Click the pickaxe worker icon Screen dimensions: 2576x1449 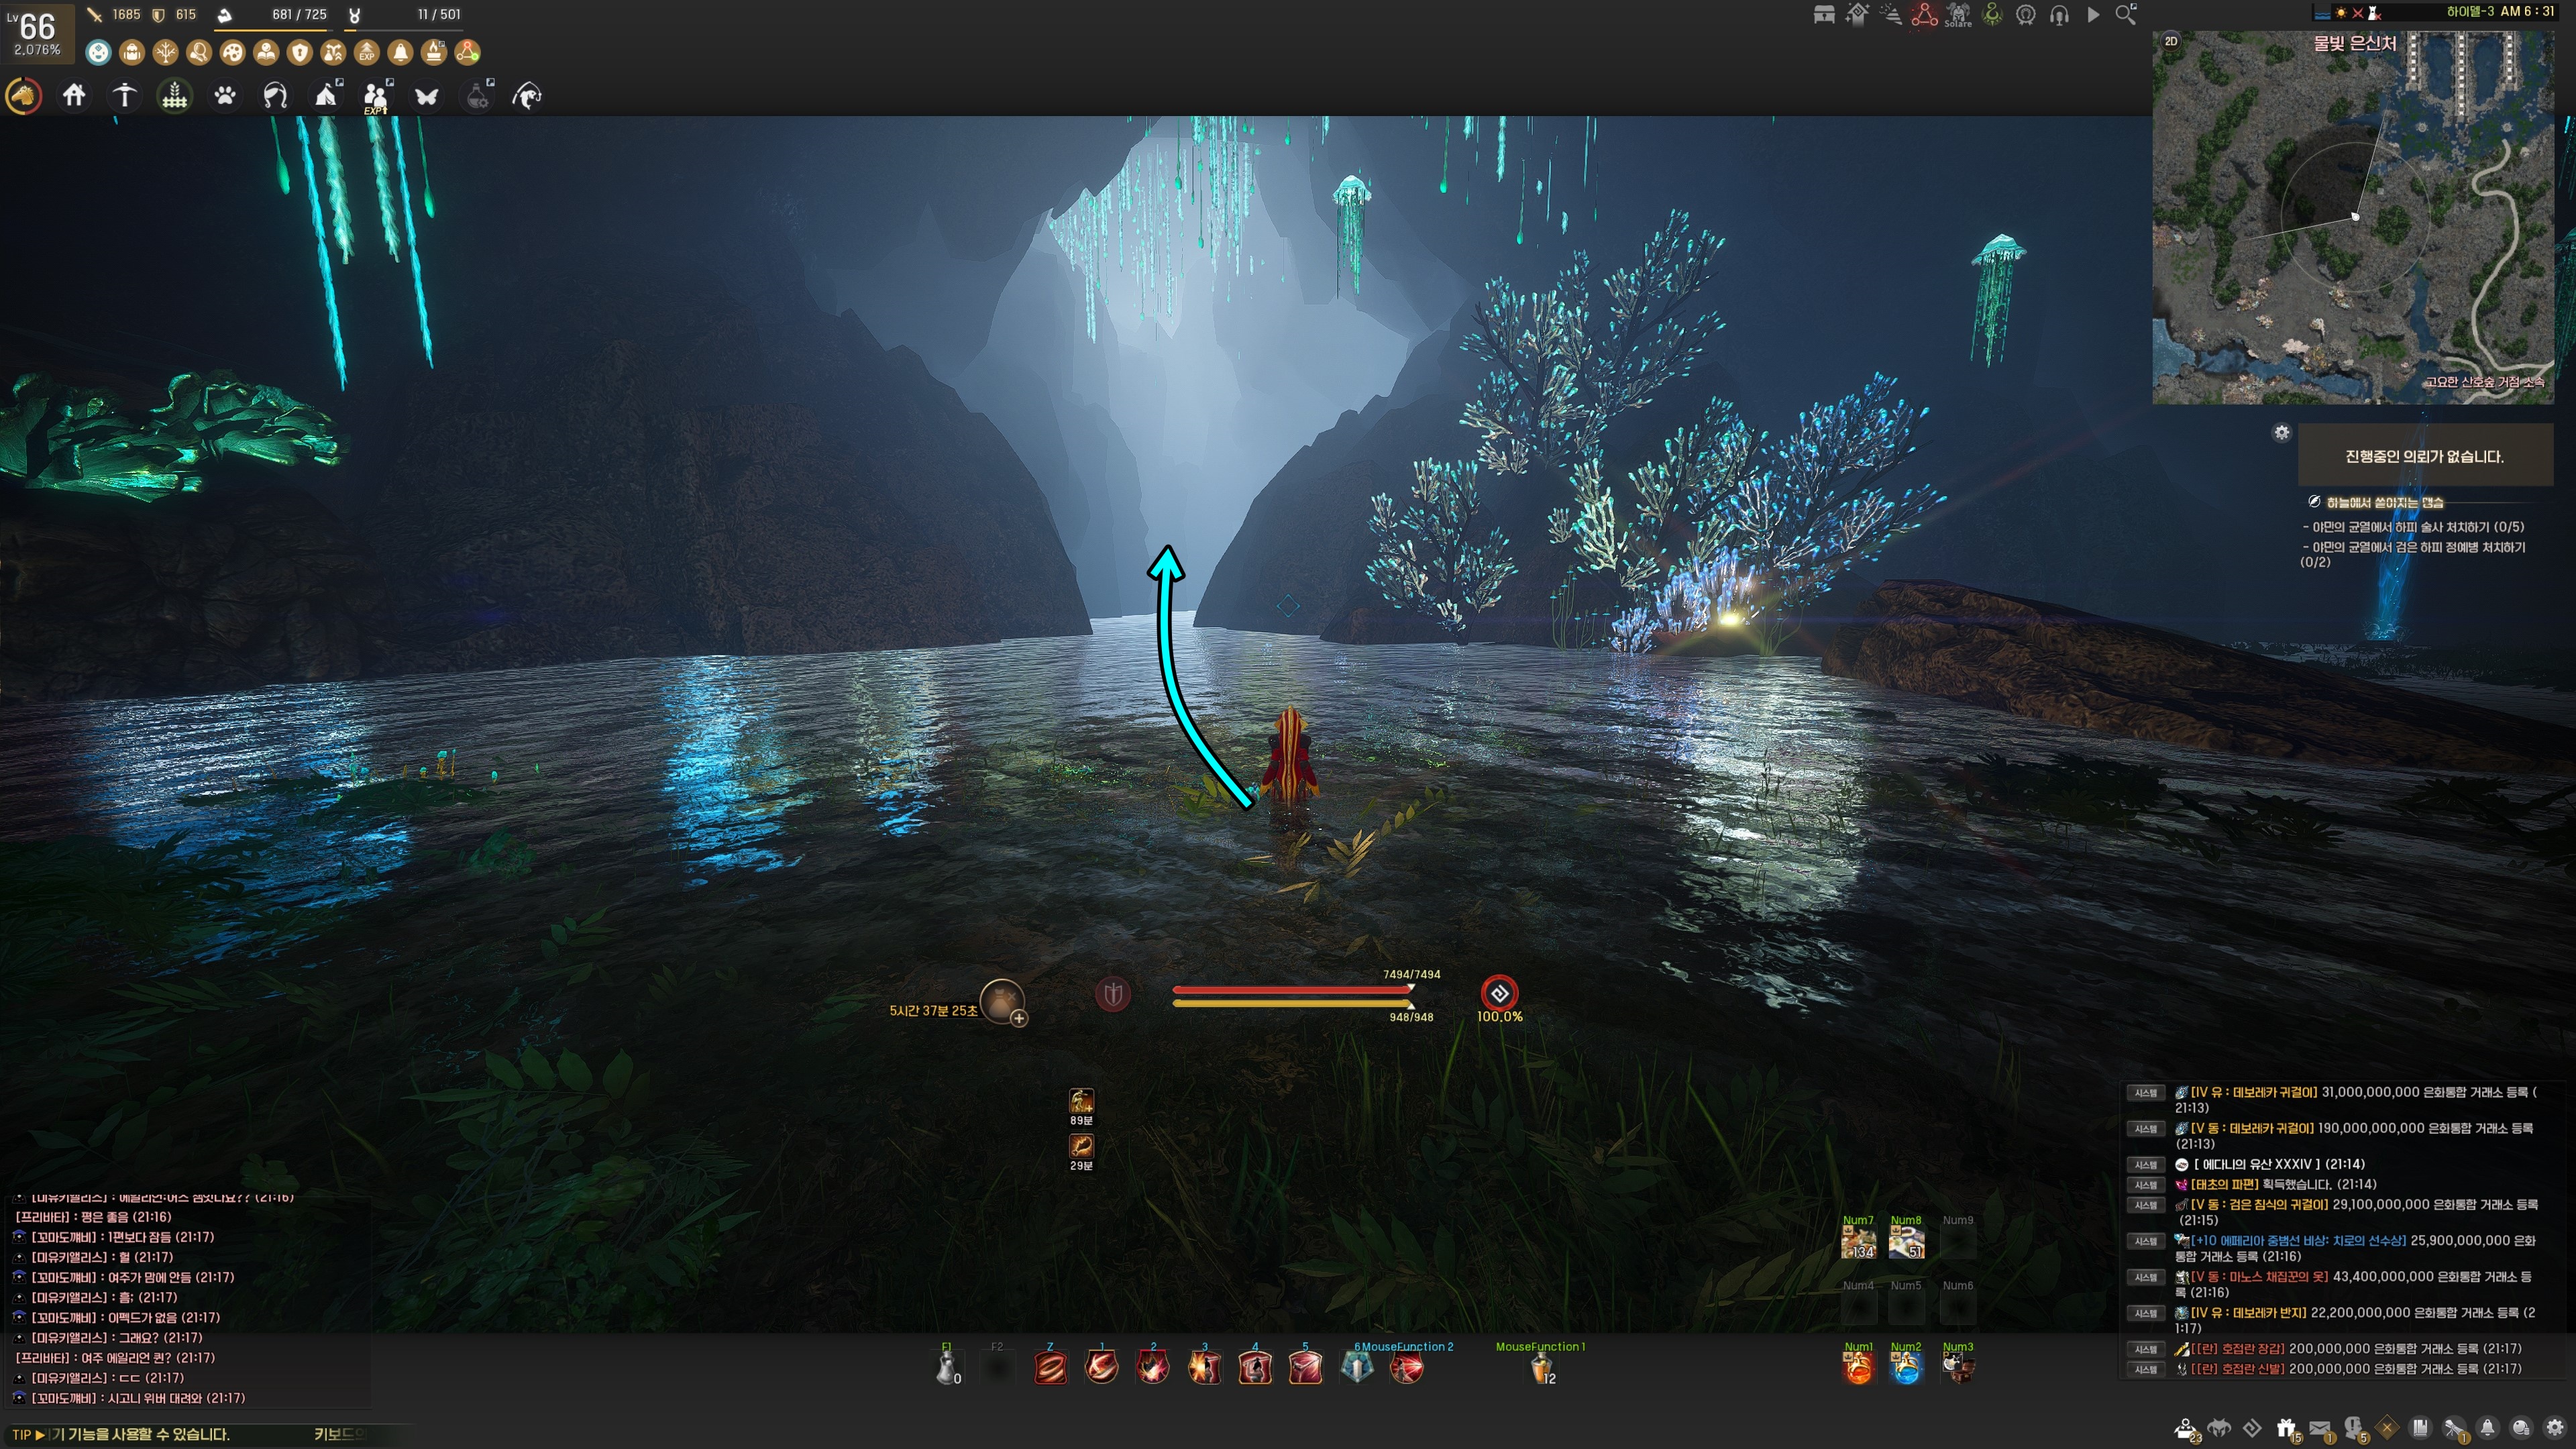tap(125, 96)
